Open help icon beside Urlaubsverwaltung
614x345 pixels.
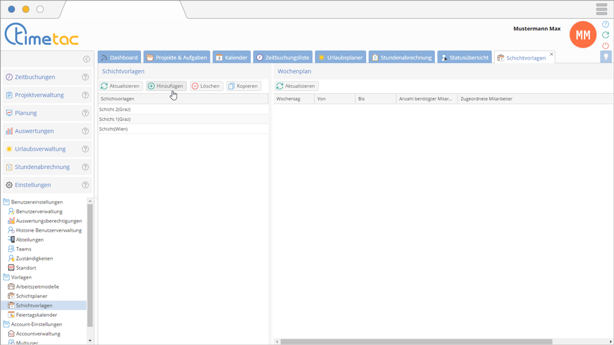point(85,149)
